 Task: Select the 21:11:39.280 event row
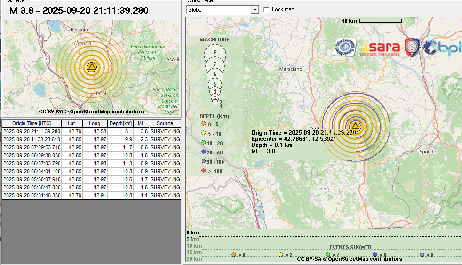(32, 131)
